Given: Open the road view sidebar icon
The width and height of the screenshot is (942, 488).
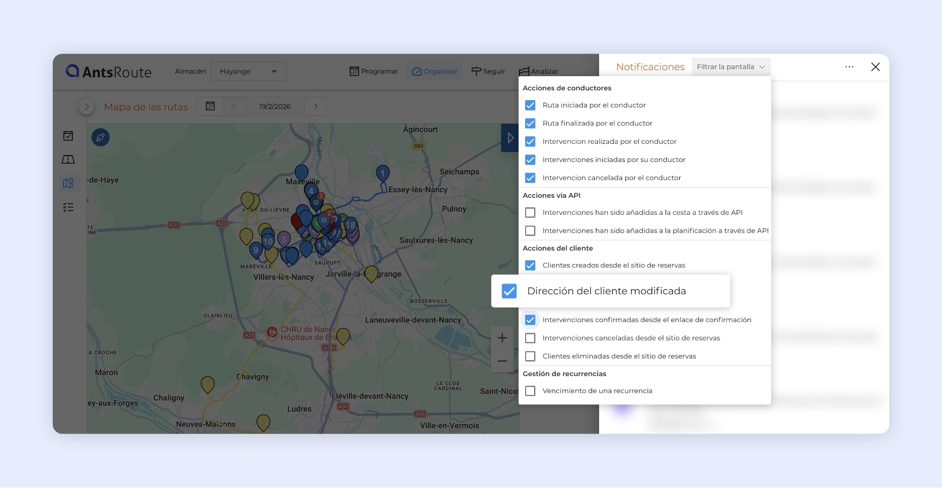Looking at the screenshot, I should click(68, 160).
